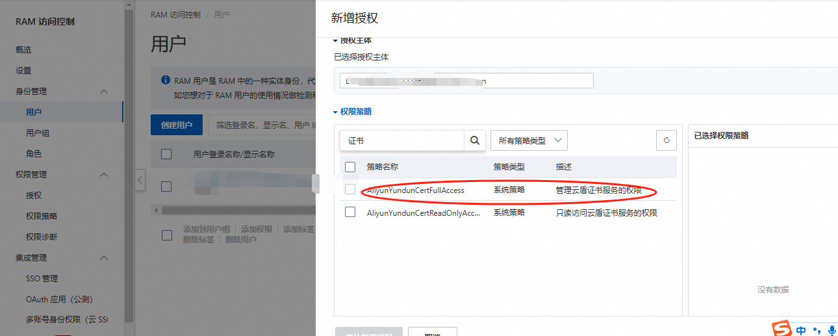
Task: Click the 描述 column header
Action: pyautogui.click(x=564, y=167)
